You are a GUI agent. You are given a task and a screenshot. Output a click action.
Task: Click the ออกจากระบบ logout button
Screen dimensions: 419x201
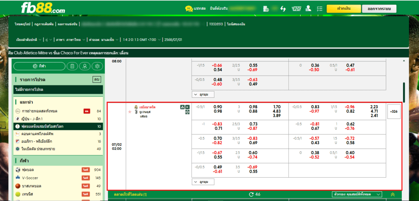tap(379, 9)
